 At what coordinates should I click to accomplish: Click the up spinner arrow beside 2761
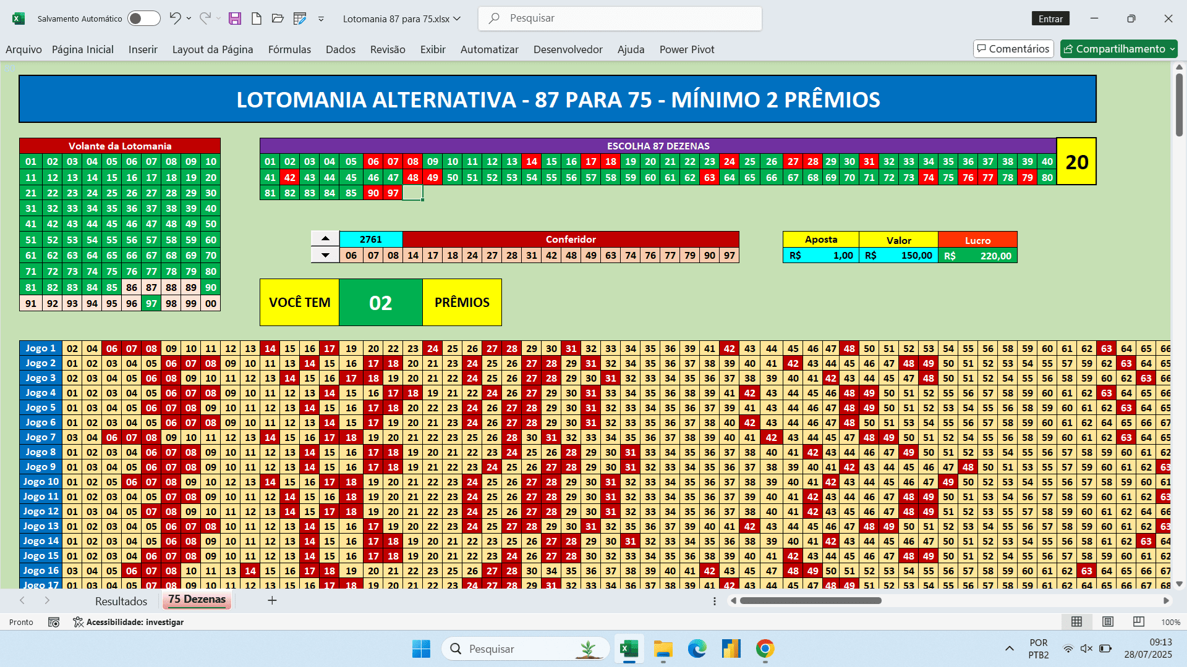click(x=325, y=238)
